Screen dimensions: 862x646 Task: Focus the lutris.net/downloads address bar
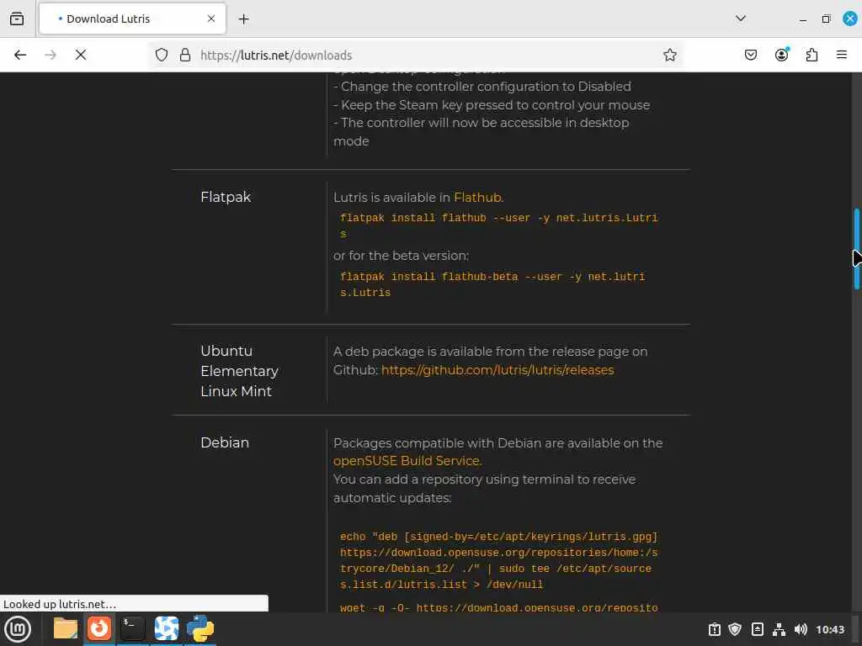coord(418,55)
